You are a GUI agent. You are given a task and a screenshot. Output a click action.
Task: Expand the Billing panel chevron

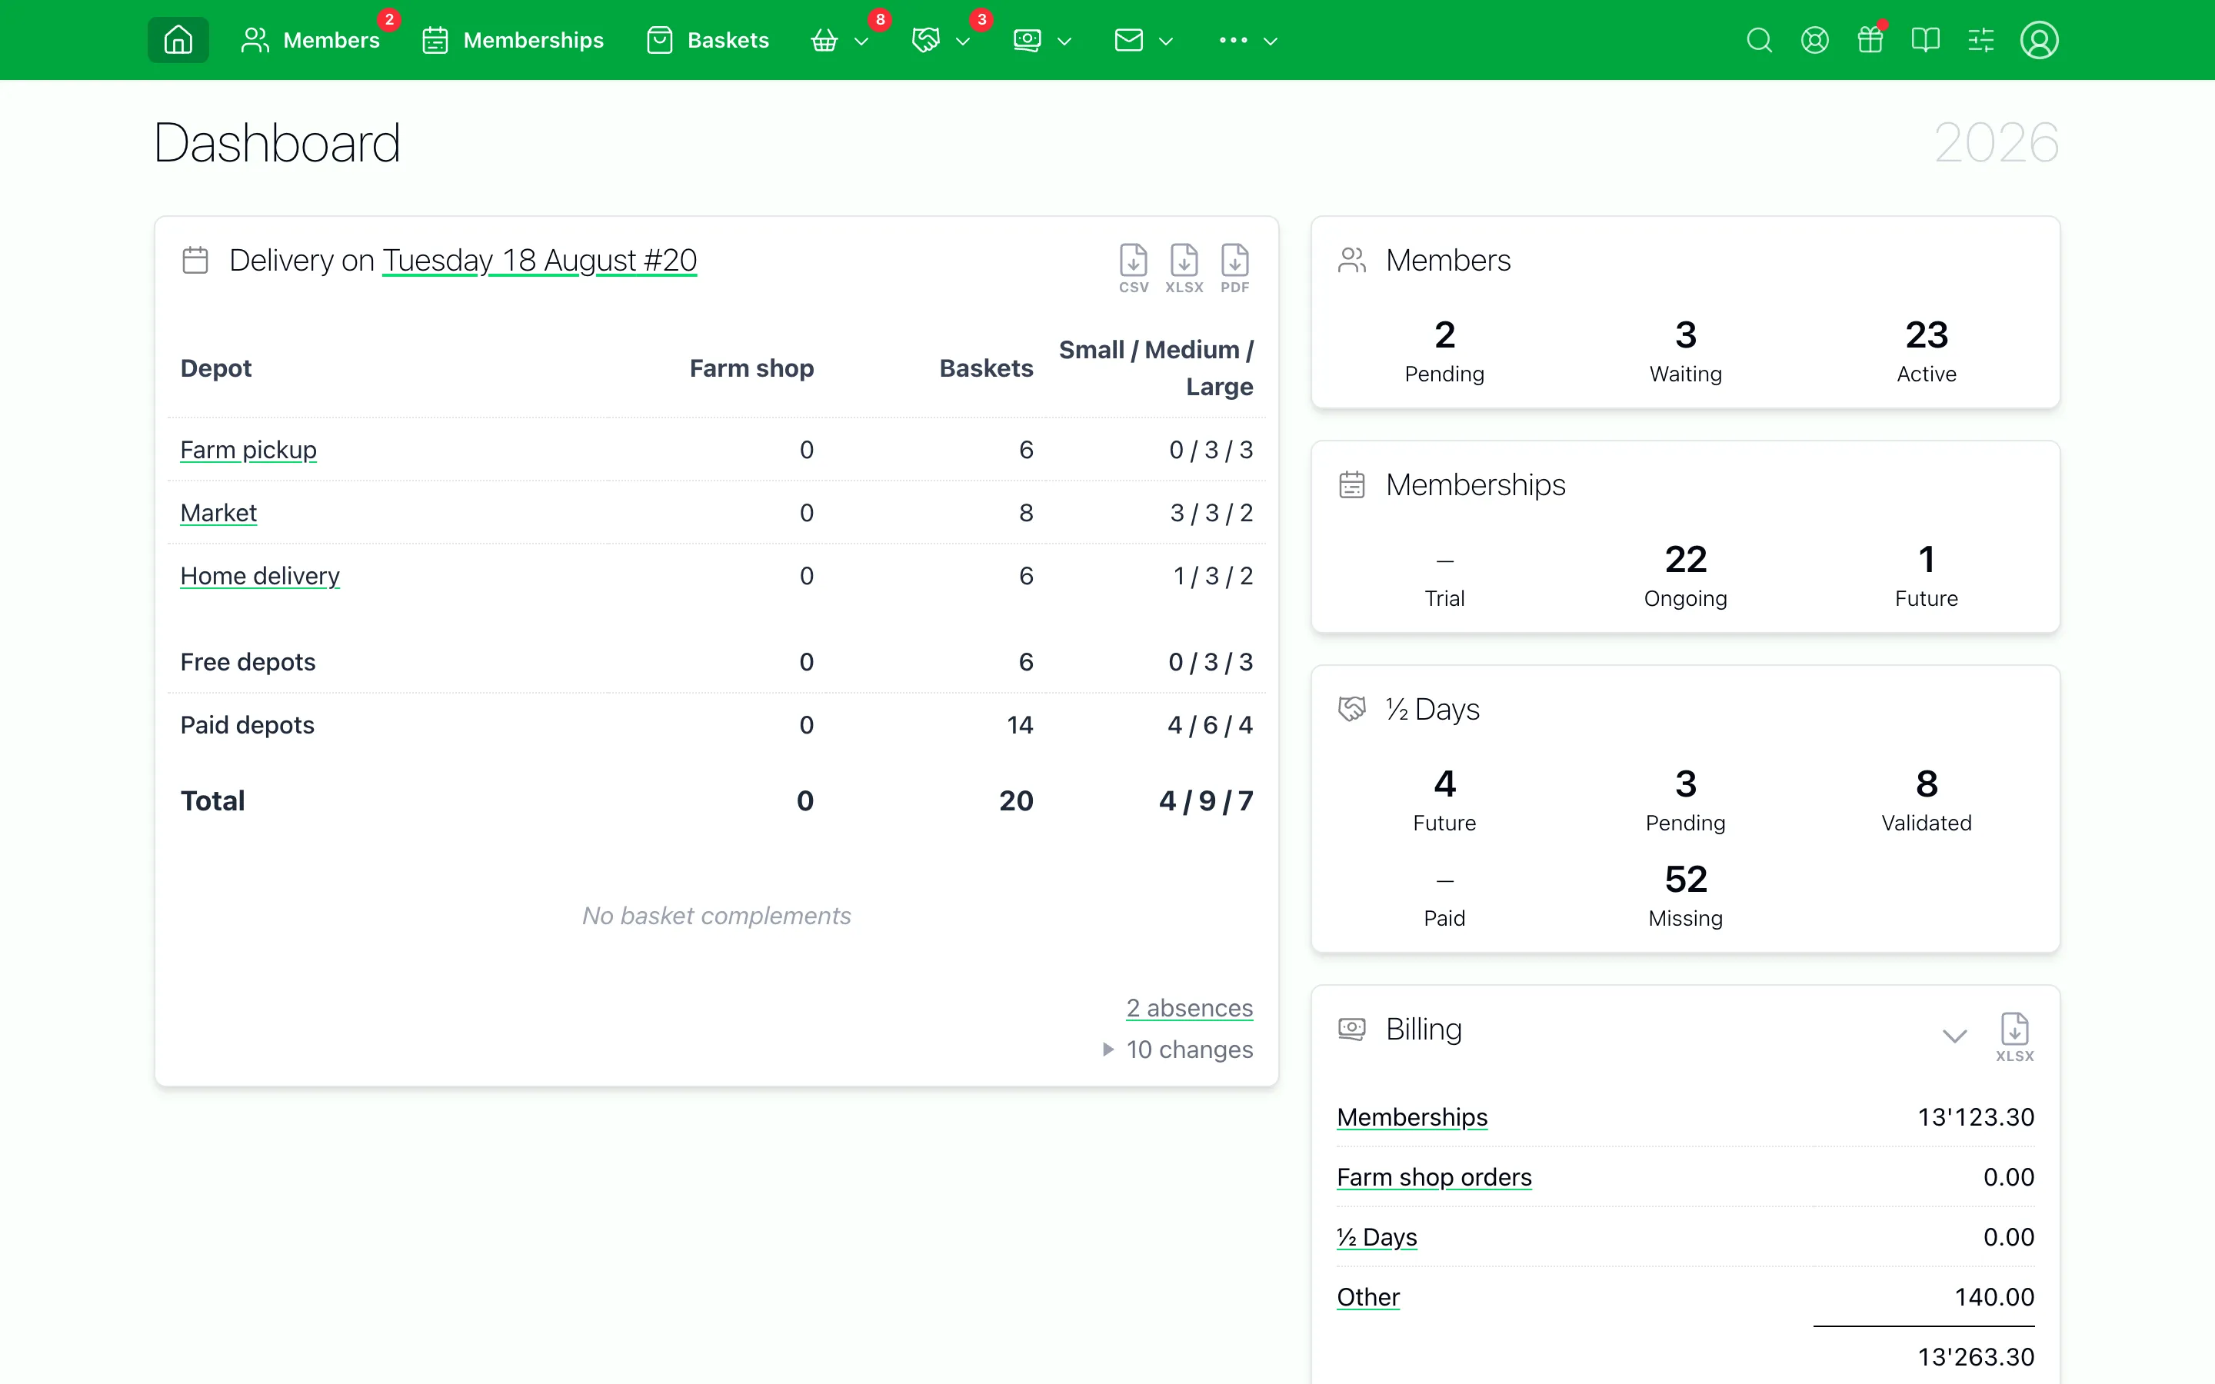(1954, 1036)
